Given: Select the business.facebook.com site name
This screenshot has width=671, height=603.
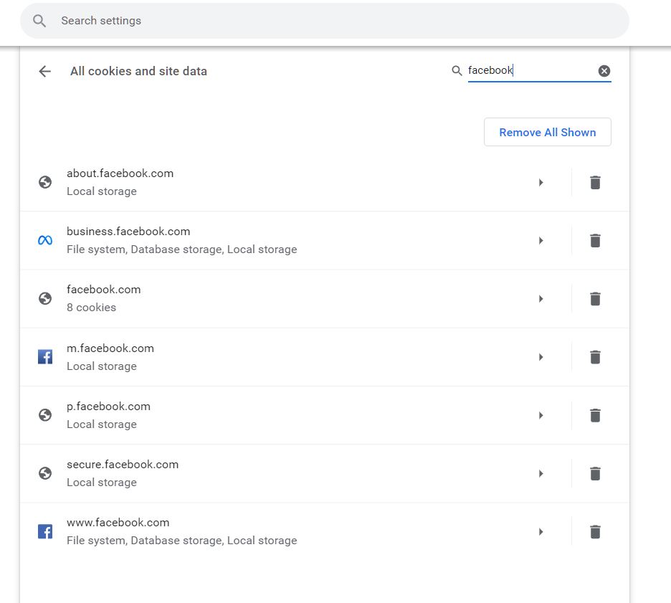Looking at the screenshot, I should pos(128,232).
